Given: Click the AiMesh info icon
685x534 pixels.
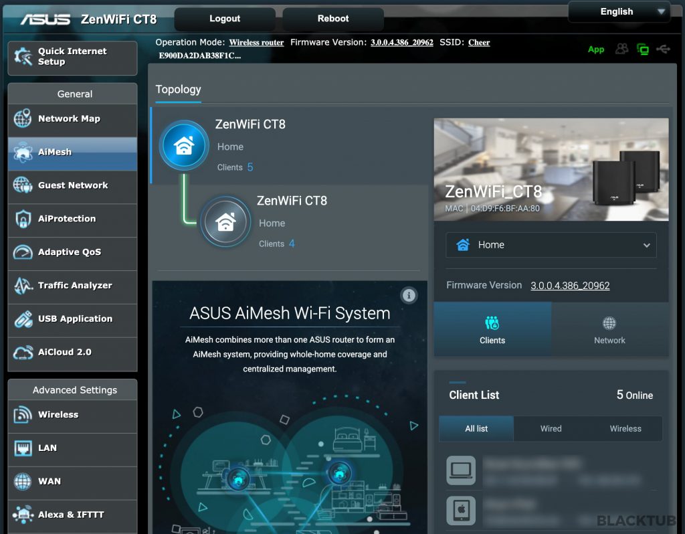Looking at the screenshot, I should (409, 295).
